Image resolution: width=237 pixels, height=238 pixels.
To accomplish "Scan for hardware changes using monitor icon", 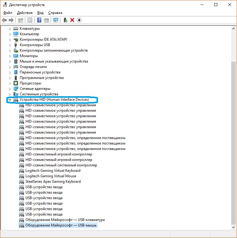I will tap(56, 20).
